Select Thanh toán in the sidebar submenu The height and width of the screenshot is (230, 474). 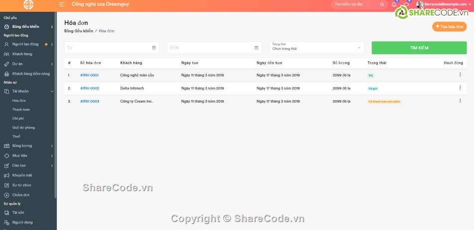21,110
